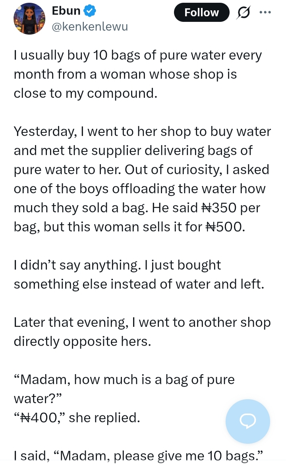The width and height of the screenshot is (286, 470).
Task: Tap the "directly opposite hers." text
Action: coord(82,341)
